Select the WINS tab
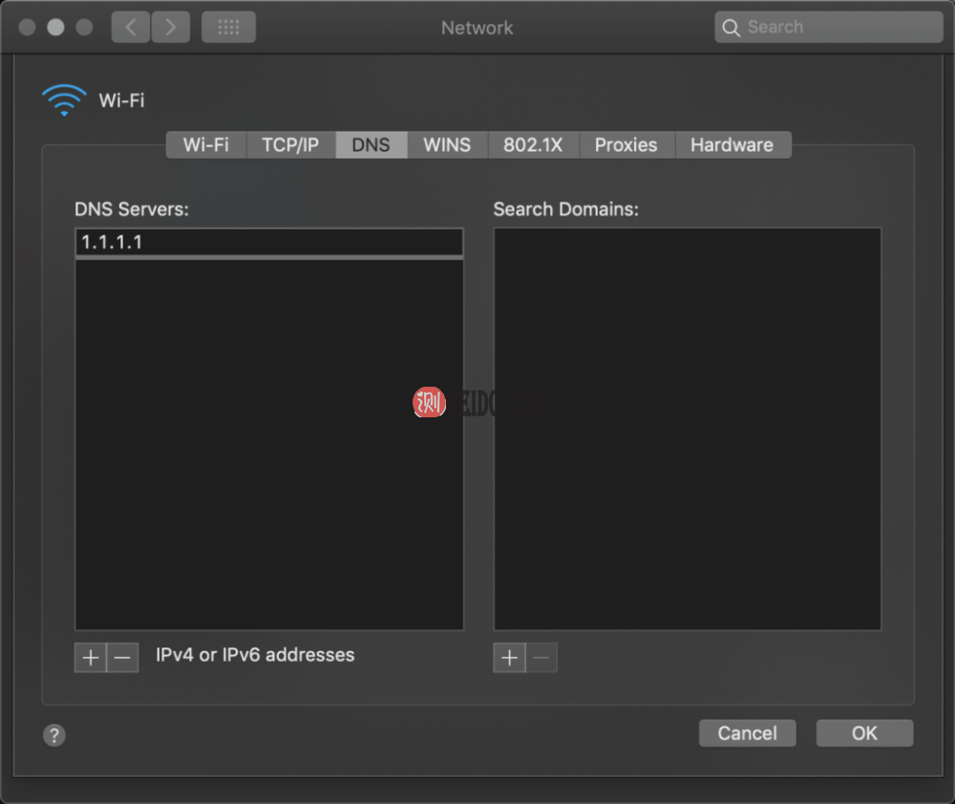This screenshot has width=955, height=804. point(446,144)
